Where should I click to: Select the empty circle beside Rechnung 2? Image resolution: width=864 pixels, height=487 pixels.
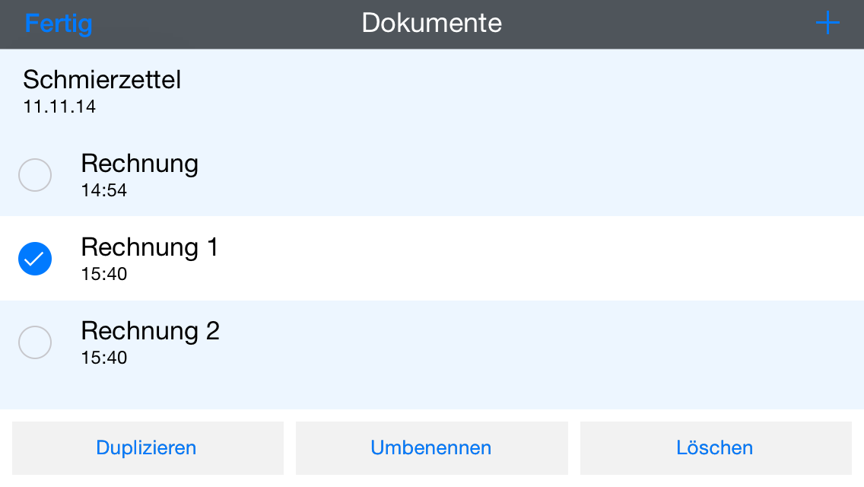point(35,342)
